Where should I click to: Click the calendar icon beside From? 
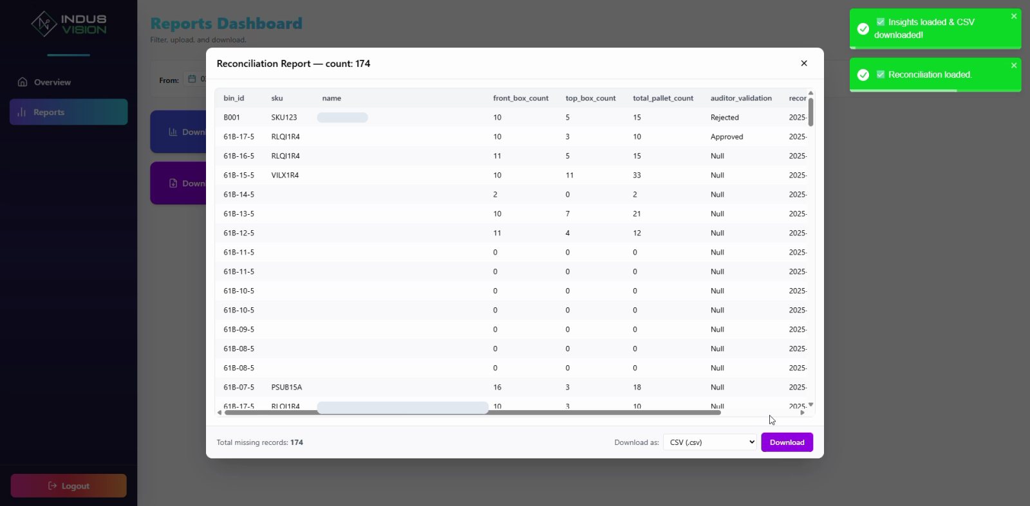pos(192,79)
